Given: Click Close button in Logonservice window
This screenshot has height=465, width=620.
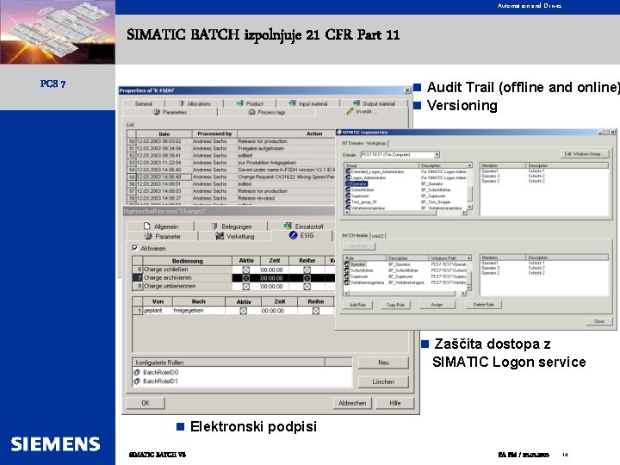Looking at the screenshot, I should (599, 321).
